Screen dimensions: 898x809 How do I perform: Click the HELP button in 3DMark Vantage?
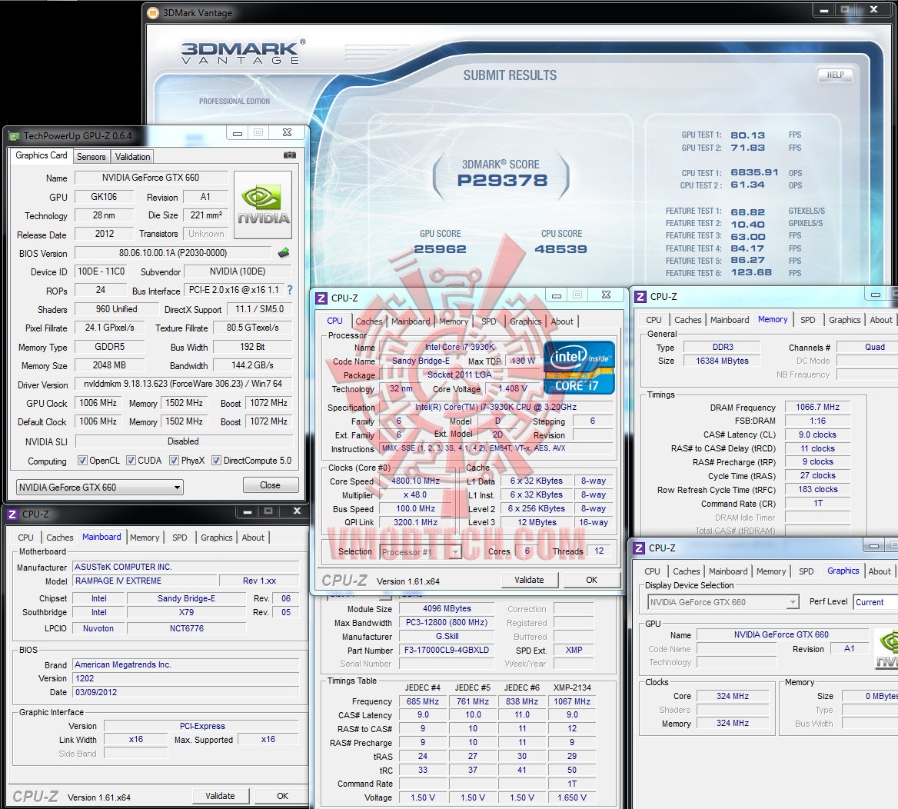pyautogui.click(x=835, y=75)
